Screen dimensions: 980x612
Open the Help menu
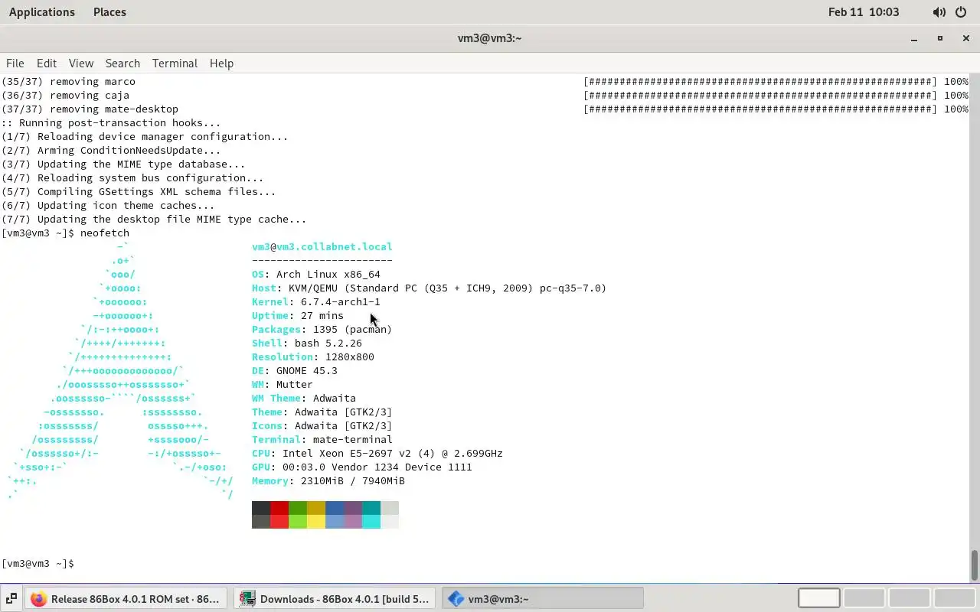[221, 63]
